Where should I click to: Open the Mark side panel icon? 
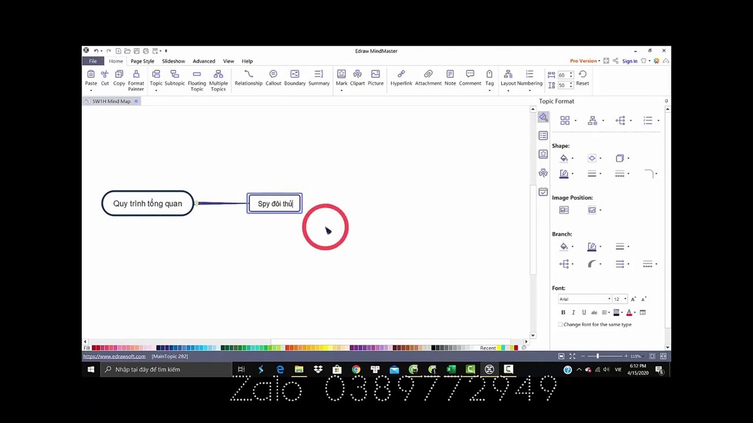coord(543,154)
